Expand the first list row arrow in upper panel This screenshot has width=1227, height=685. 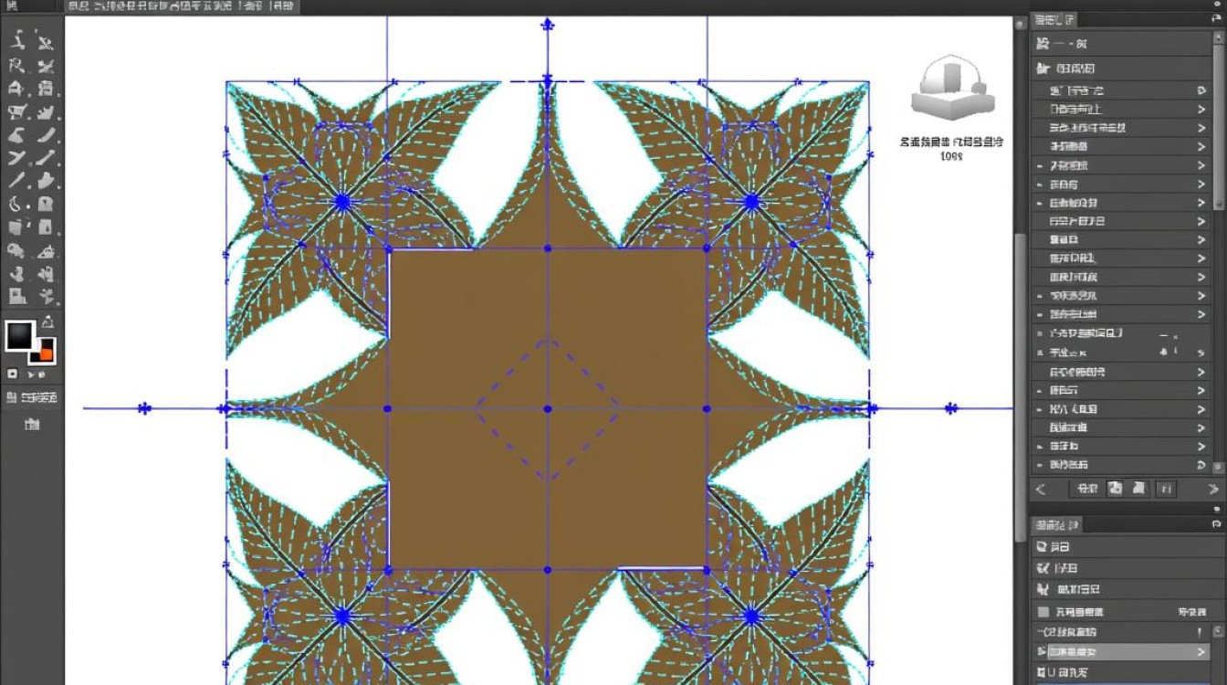(1201, 90)
